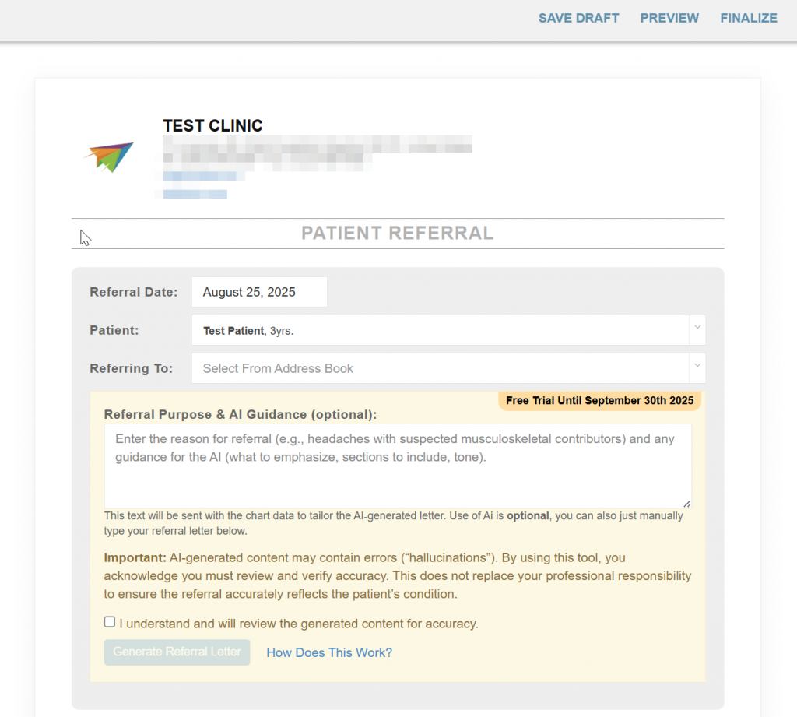Click SAVE DRAFT in the top bar
Viewport: 797px width, 717px height.
578,19
